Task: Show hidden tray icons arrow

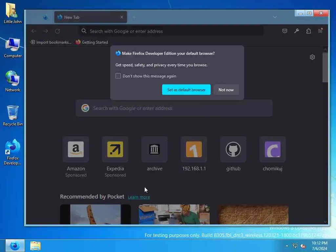Action: 287,246
